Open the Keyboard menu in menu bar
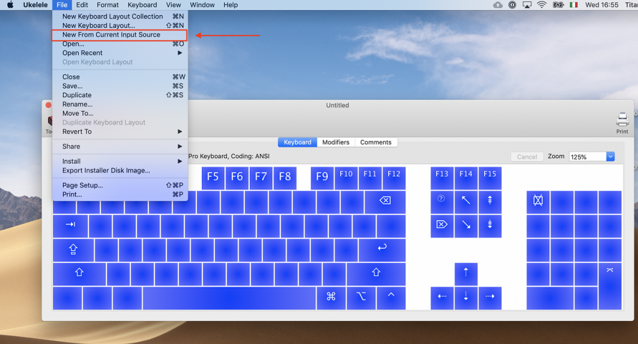The image size is (638, 344). [x=142, y=5]
